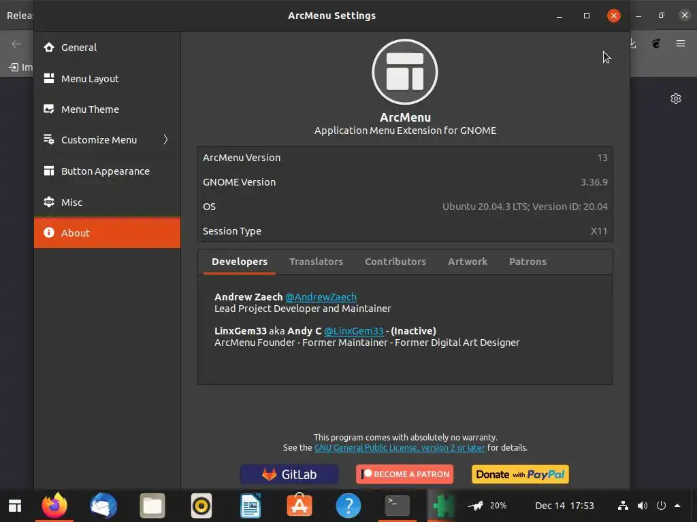
Task: Click 'Application Menu Extension for GNOME' subtitle
Action: [x=405, y=130]
